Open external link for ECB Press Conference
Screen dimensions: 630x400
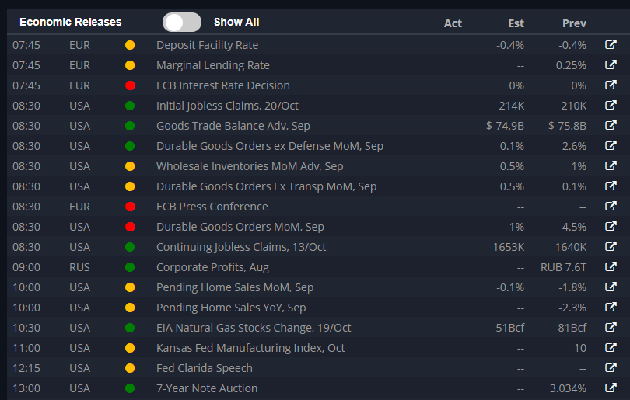point(611,207)
